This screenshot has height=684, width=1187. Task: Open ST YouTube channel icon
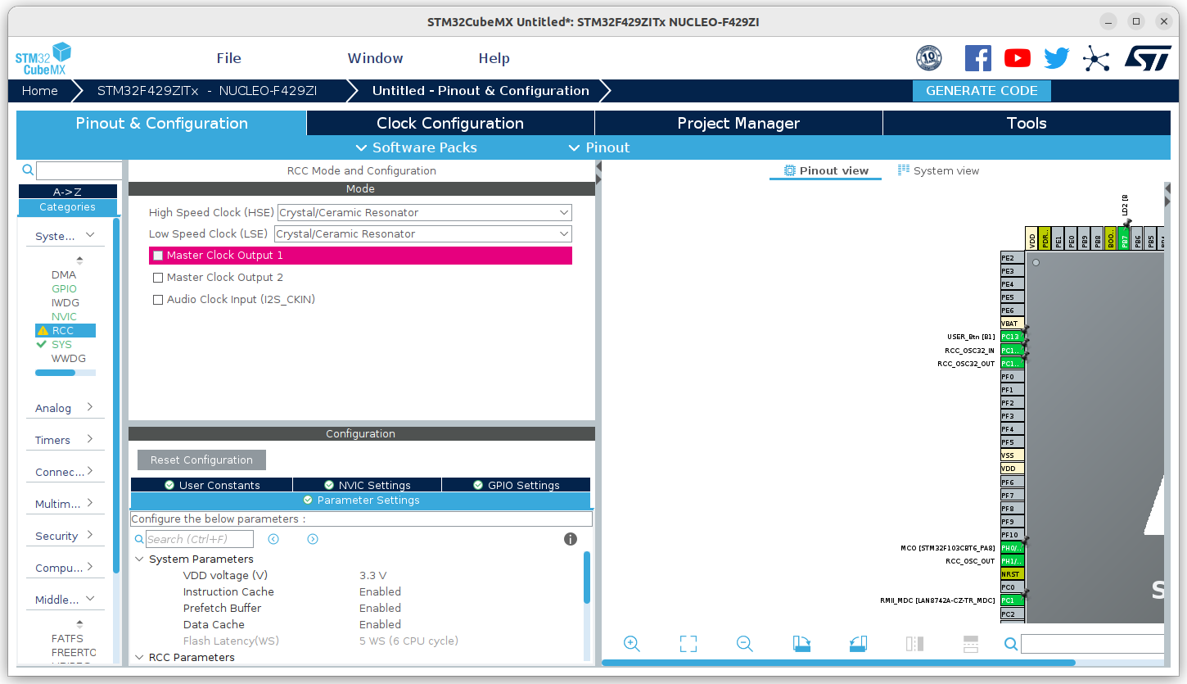[1018, 58]
